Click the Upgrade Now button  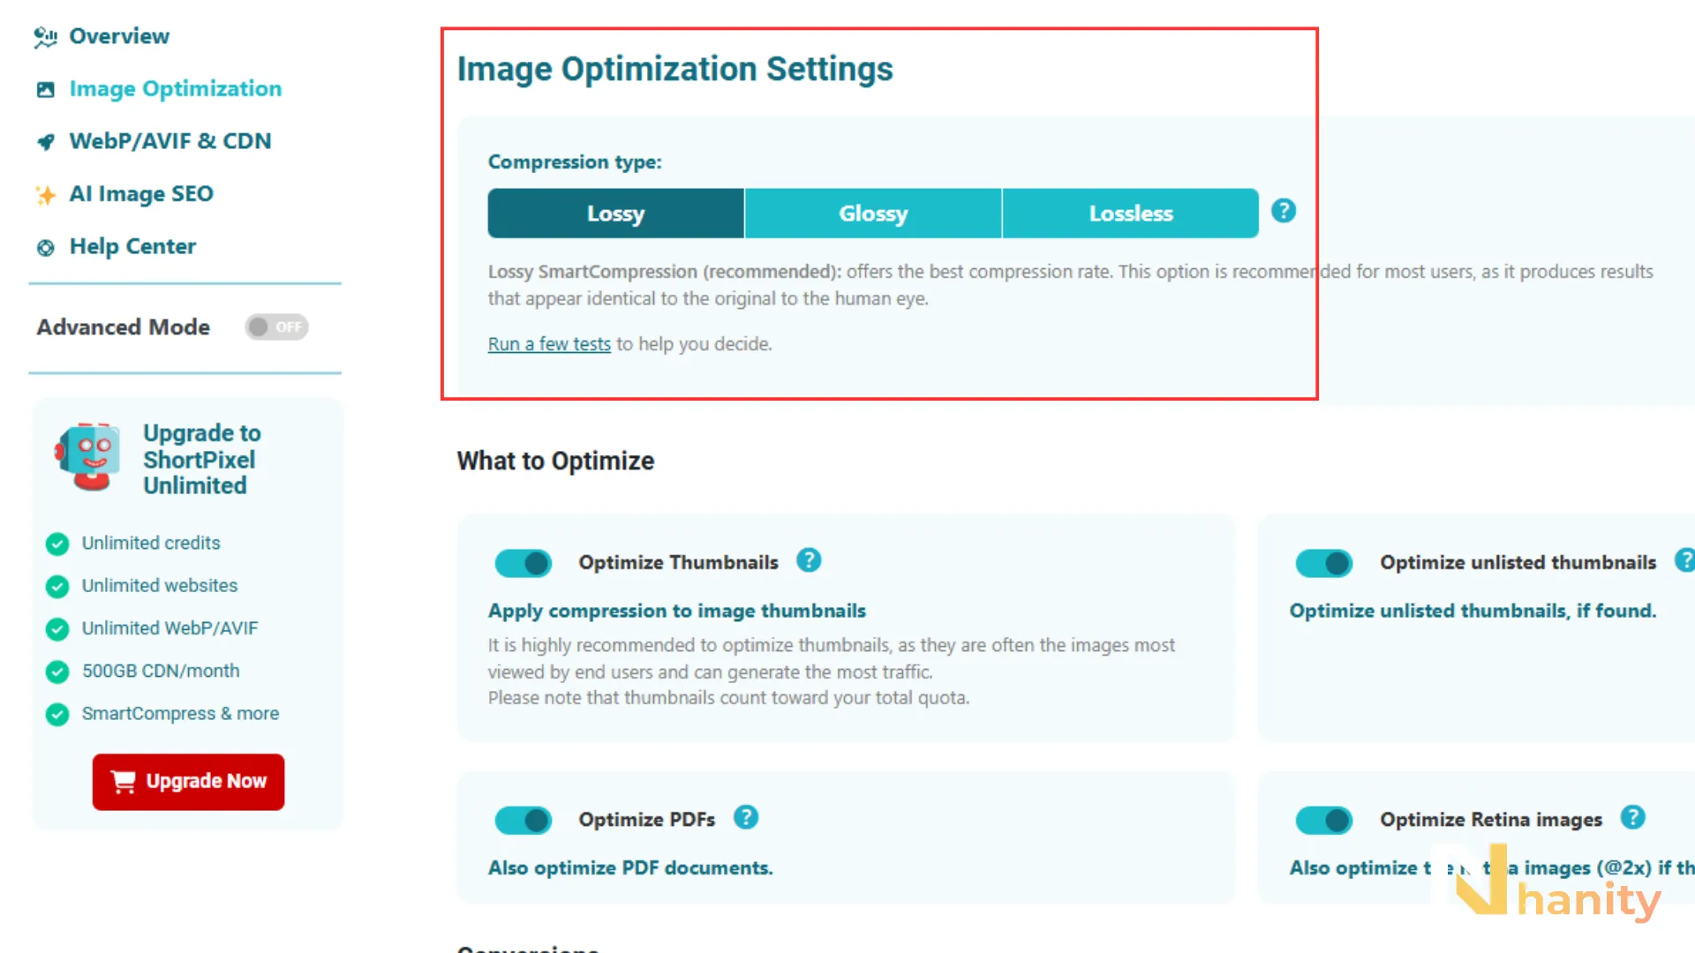coord(188,782)
